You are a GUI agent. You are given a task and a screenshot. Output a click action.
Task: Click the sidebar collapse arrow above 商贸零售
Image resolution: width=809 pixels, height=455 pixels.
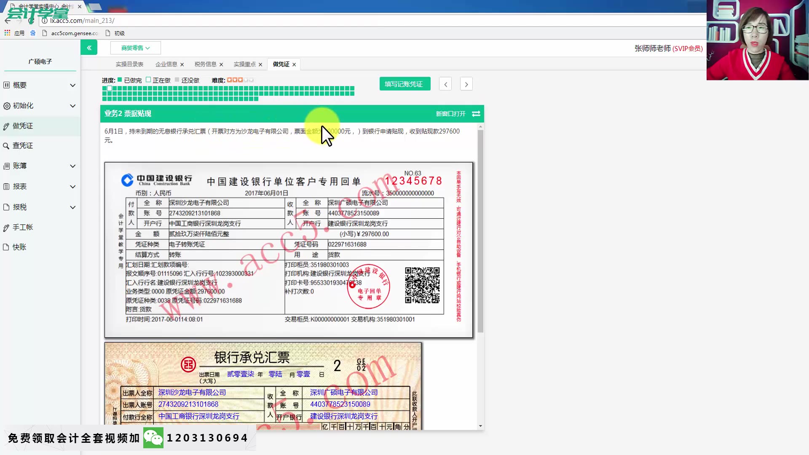click(x=89, y=48)
